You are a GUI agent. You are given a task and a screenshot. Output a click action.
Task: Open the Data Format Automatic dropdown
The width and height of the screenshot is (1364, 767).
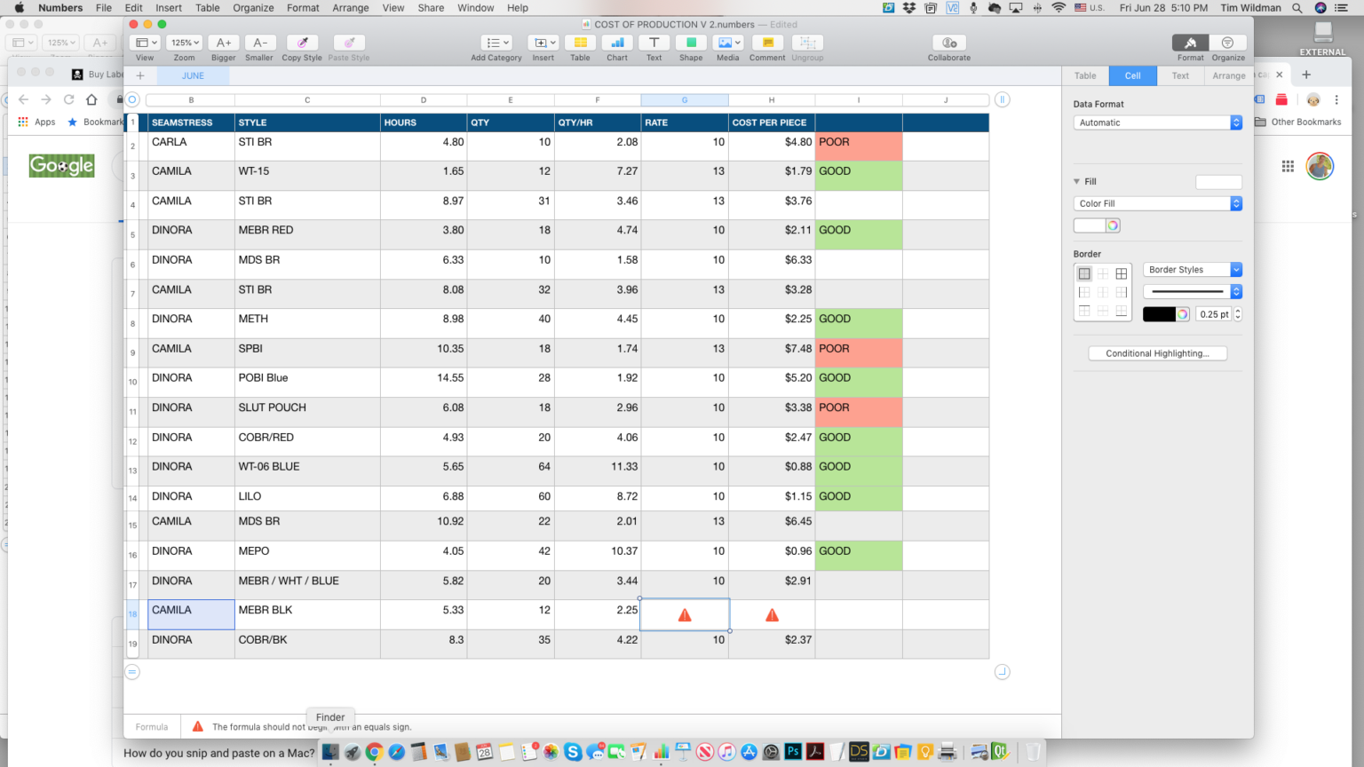point(1157,123)
